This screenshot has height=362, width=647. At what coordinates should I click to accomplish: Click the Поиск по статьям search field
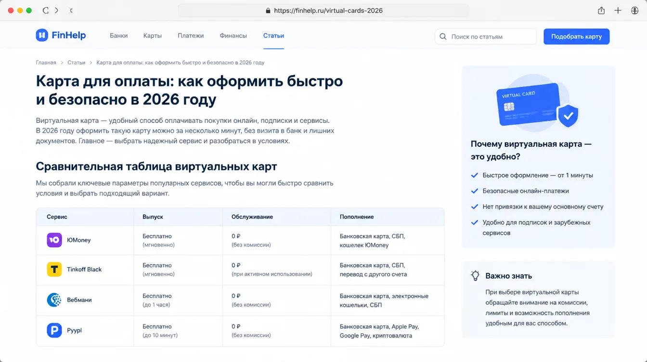486,37
